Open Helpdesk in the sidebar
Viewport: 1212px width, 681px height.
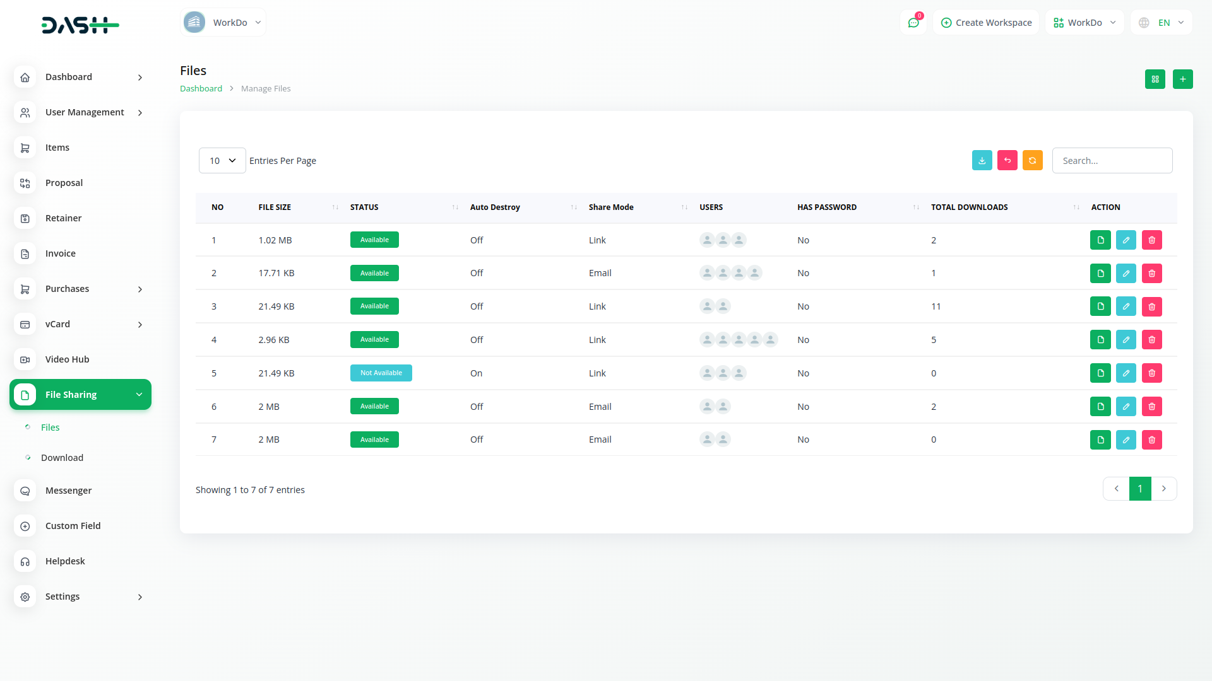[x=65, y=561]
